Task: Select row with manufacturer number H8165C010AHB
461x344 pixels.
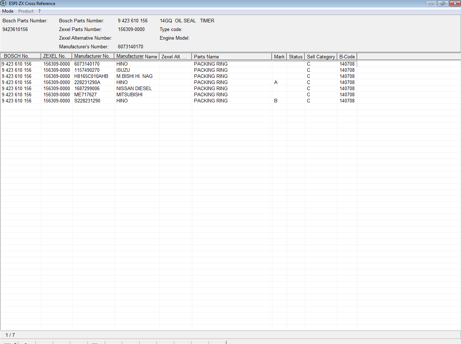Action: click(x=91, y=76)
